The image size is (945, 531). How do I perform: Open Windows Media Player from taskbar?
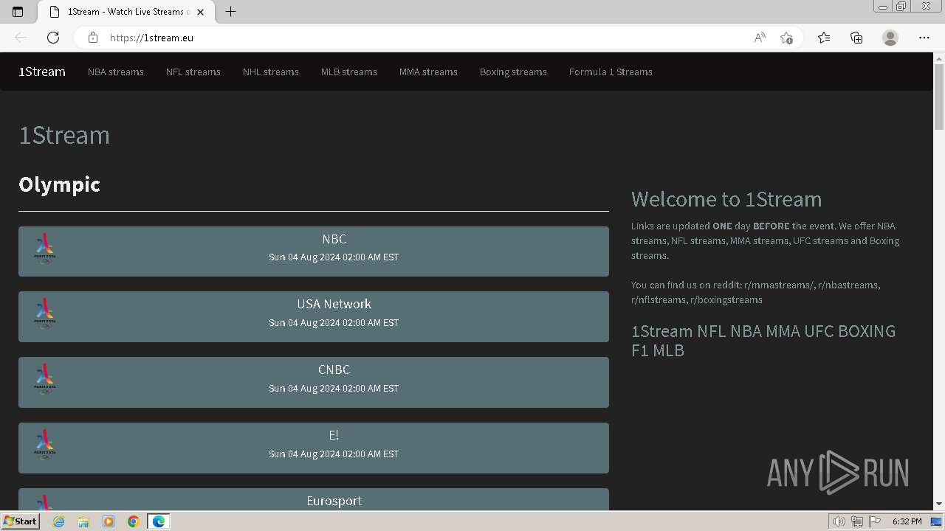[109, 521]
